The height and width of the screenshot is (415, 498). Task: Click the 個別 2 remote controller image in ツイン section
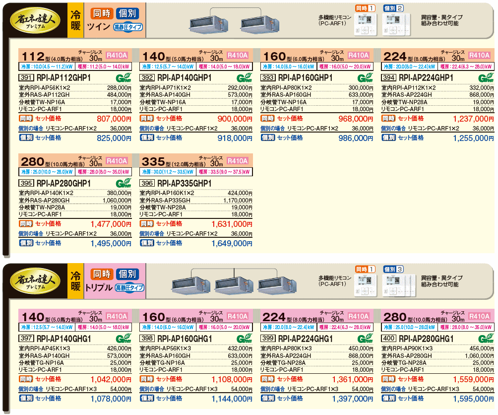(x=396, y=24)
